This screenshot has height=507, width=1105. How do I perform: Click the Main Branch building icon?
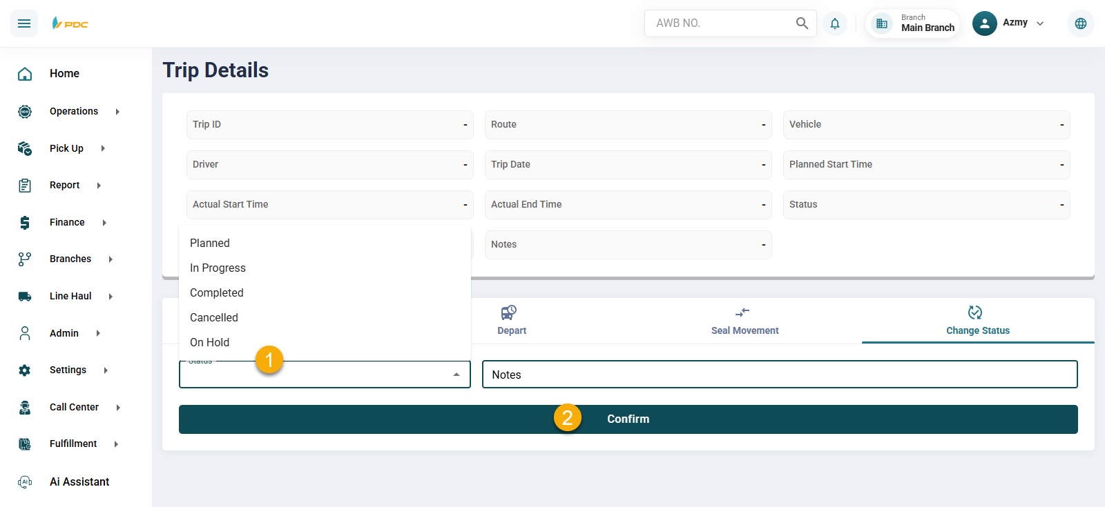882,23
